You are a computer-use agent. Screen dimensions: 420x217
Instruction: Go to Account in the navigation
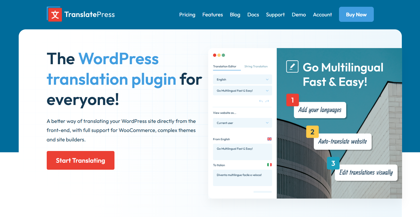click(x=322, y=15)
